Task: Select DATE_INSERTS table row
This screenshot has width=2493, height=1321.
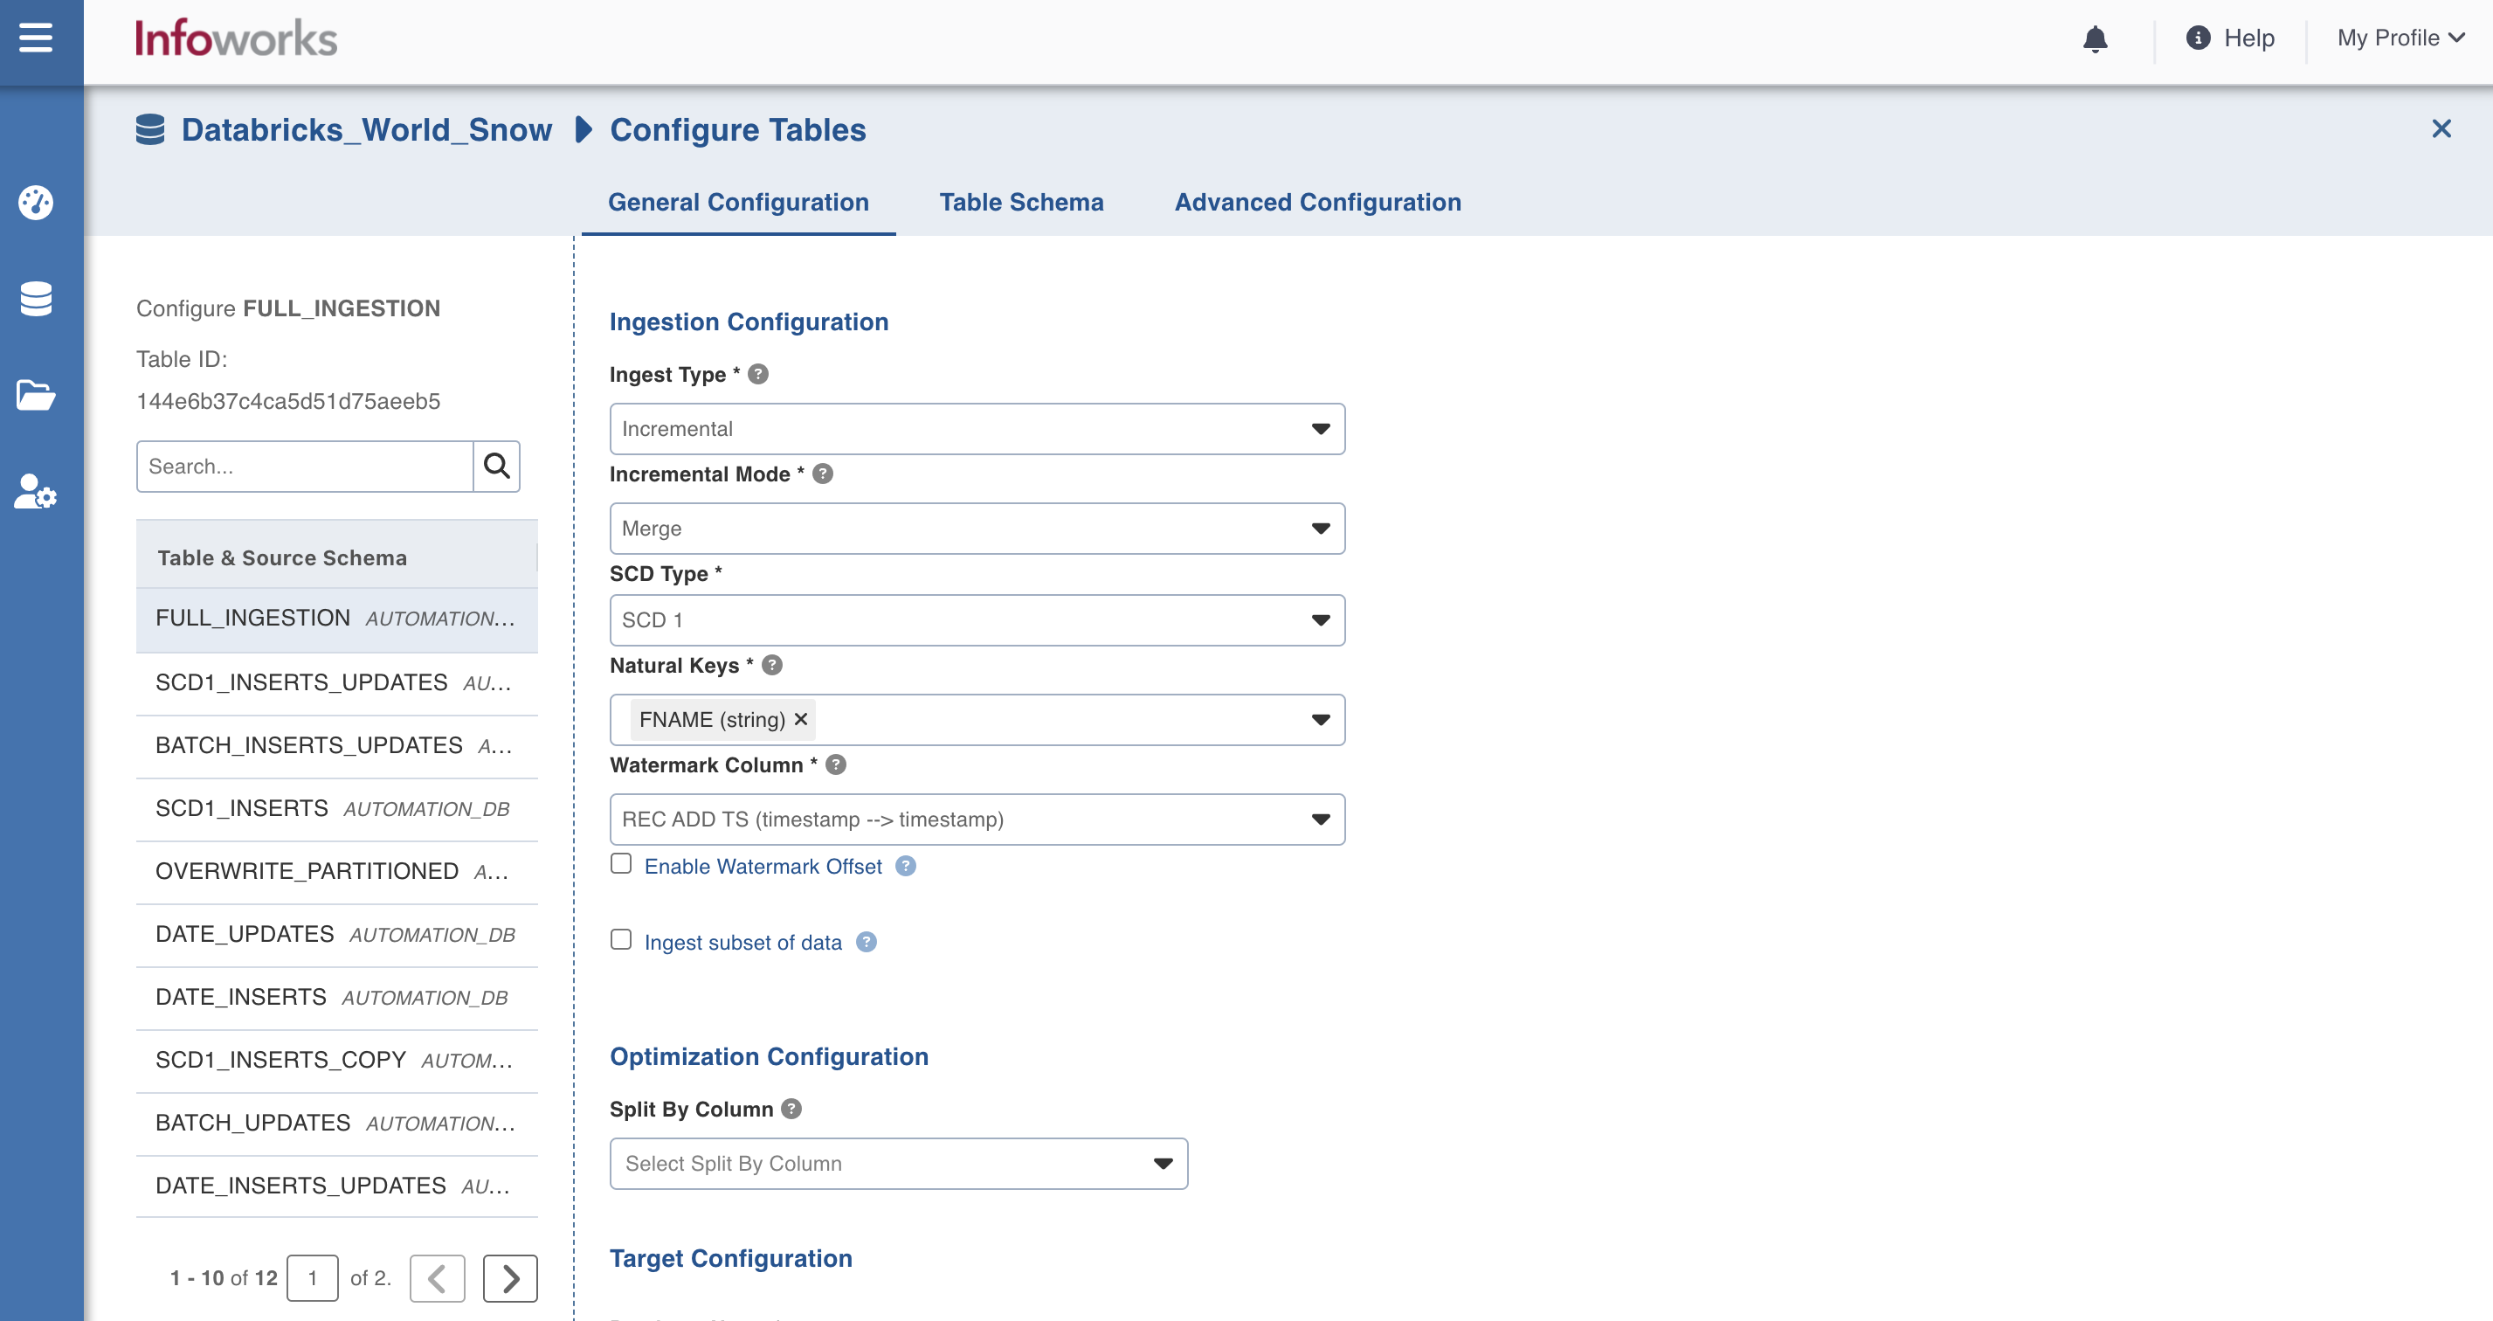Action: pyautogui.click(x=337, y=998)
